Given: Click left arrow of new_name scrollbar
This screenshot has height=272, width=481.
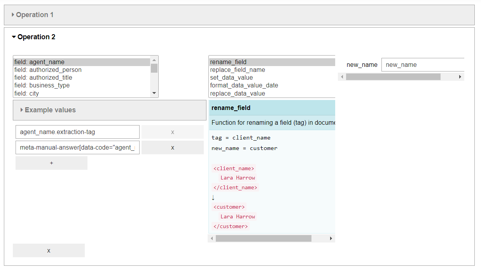Looking at the screenshot, I should tap(342, 77).
